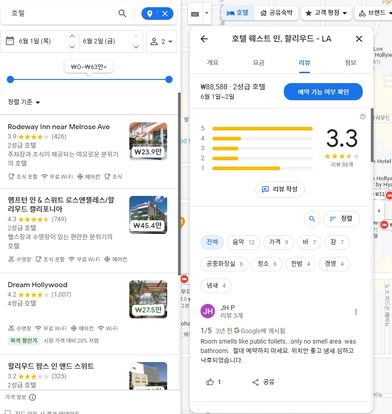Screen dimensions: 392x414
Task: Click the share icon under JH P's review
Action: pyautogui.click(x=255, y=381)
